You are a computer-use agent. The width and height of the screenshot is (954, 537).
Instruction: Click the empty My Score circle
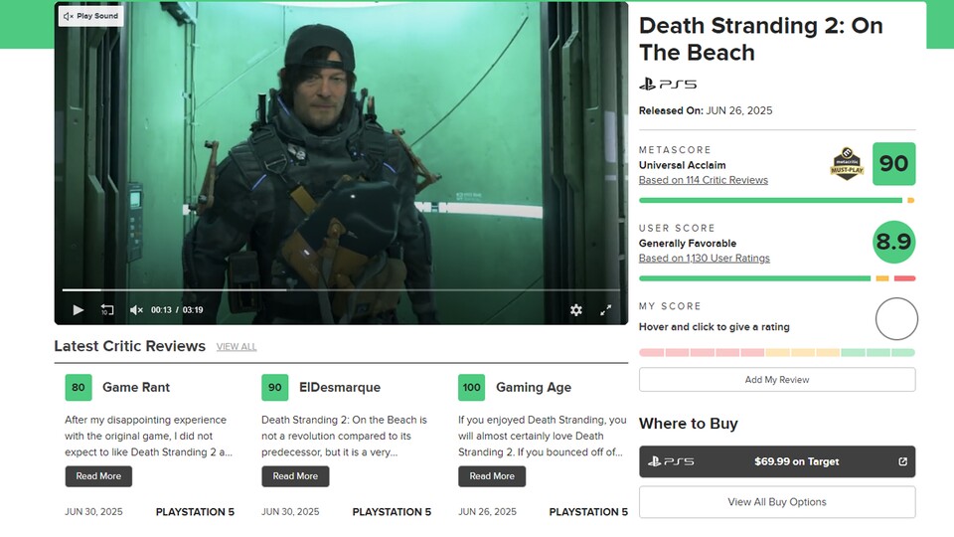[896, 319]
